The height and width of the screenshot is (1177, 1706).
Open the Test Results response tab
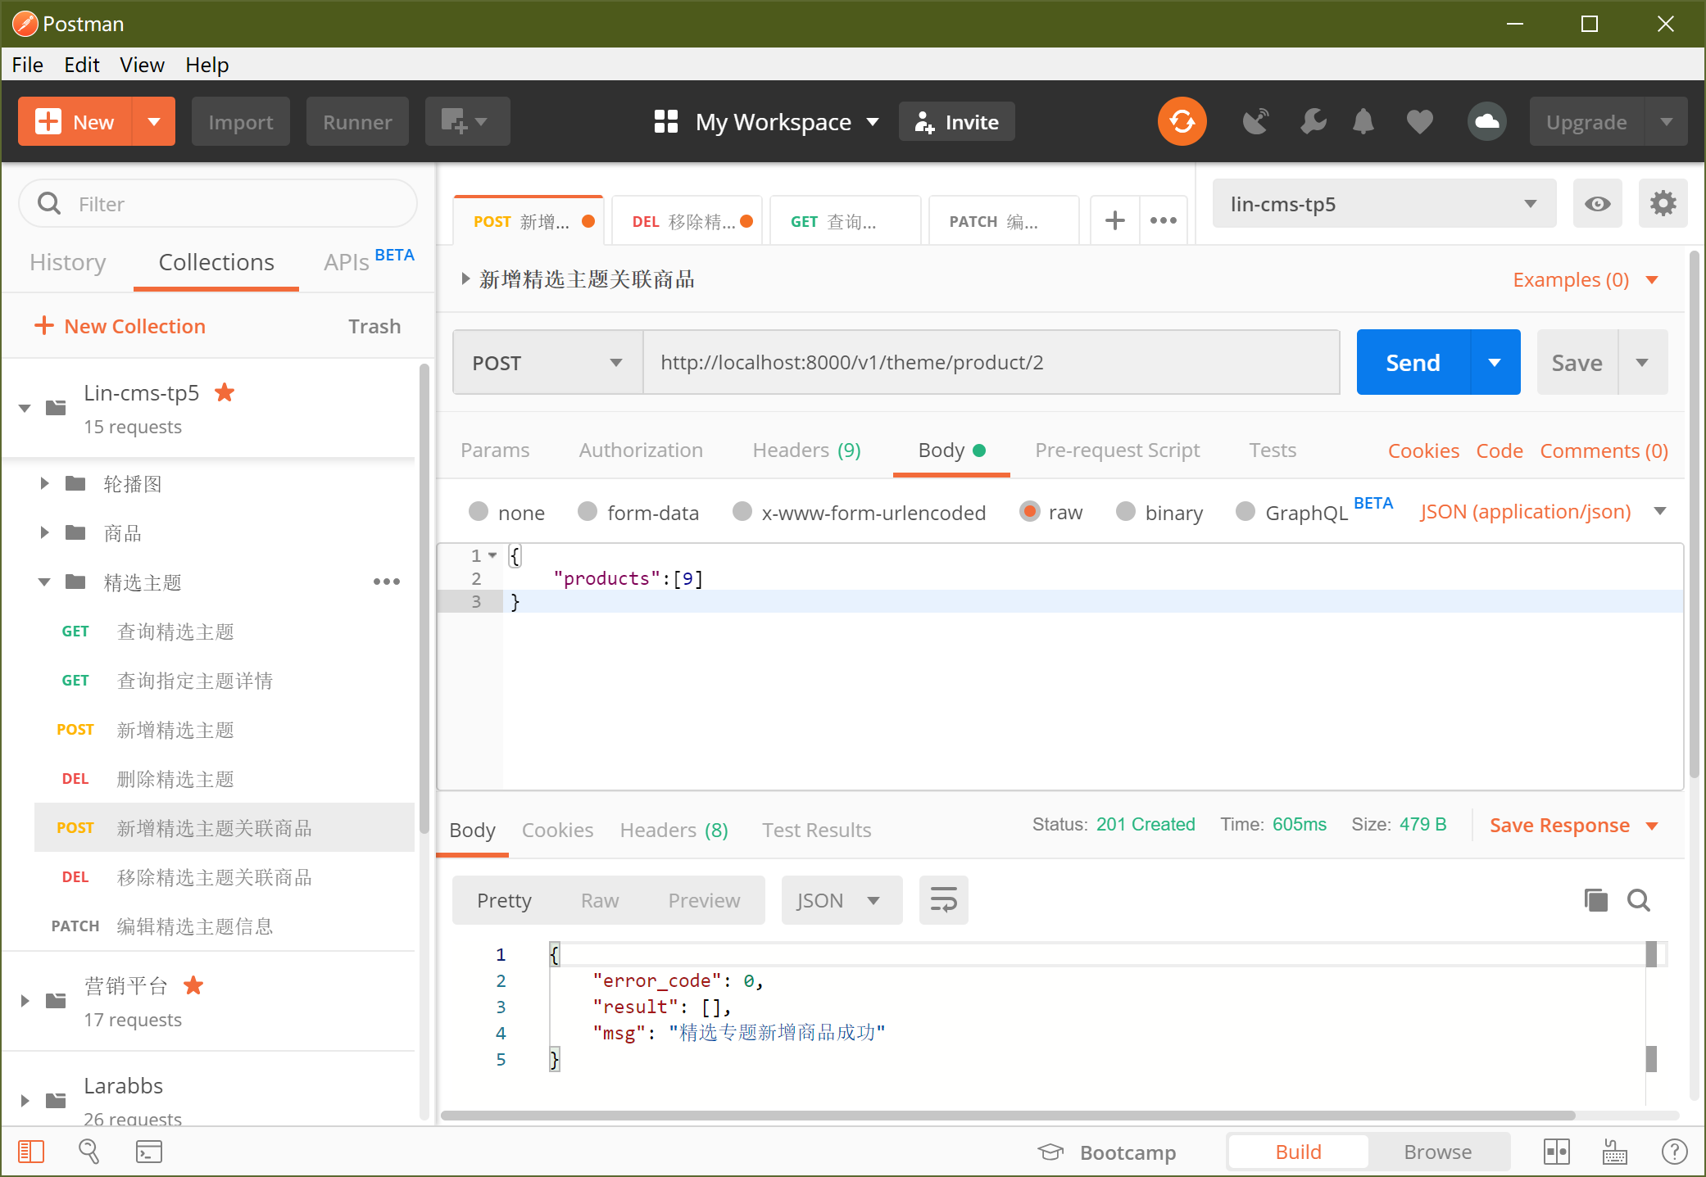pyautogui.click(x=816, y=830)
